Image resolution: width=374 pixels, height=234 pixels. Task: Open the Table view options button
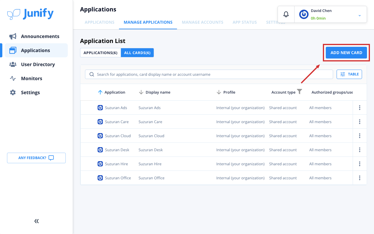pos(349,74)
